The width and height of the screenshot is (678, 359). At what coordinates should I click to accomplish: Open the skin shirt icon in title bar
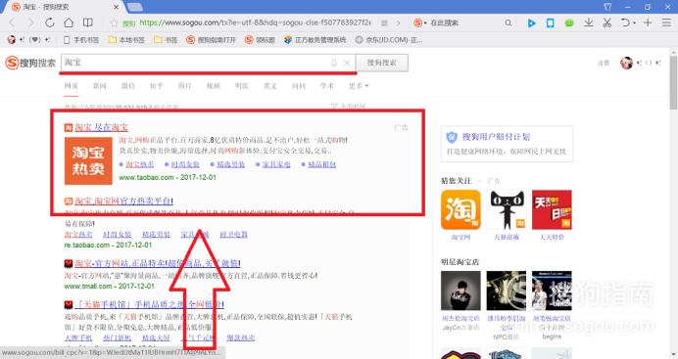pos(607,7)
